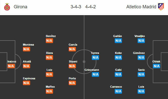Select the player name Torres
The height and width of the screenshot is (99, 168).
[95, 53]
